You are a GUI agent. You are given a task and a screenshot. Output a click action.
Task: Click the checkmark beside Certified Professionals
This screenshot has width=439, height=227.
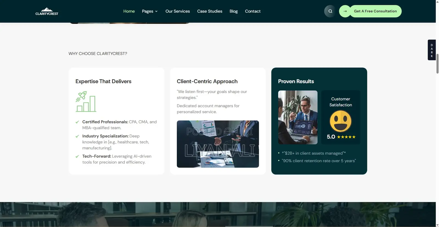click(x=77, y=122)
